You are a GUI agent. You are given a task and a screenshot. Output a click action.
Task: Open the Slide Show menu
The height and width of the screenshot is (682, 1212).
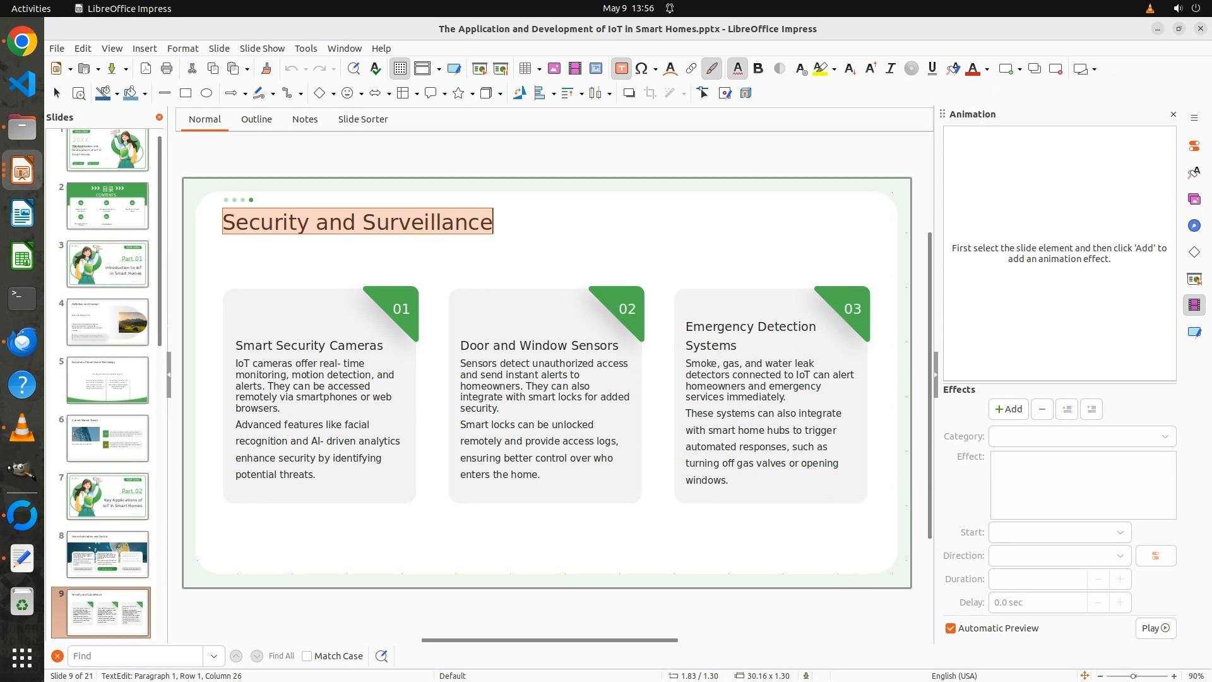pos(262,49)
